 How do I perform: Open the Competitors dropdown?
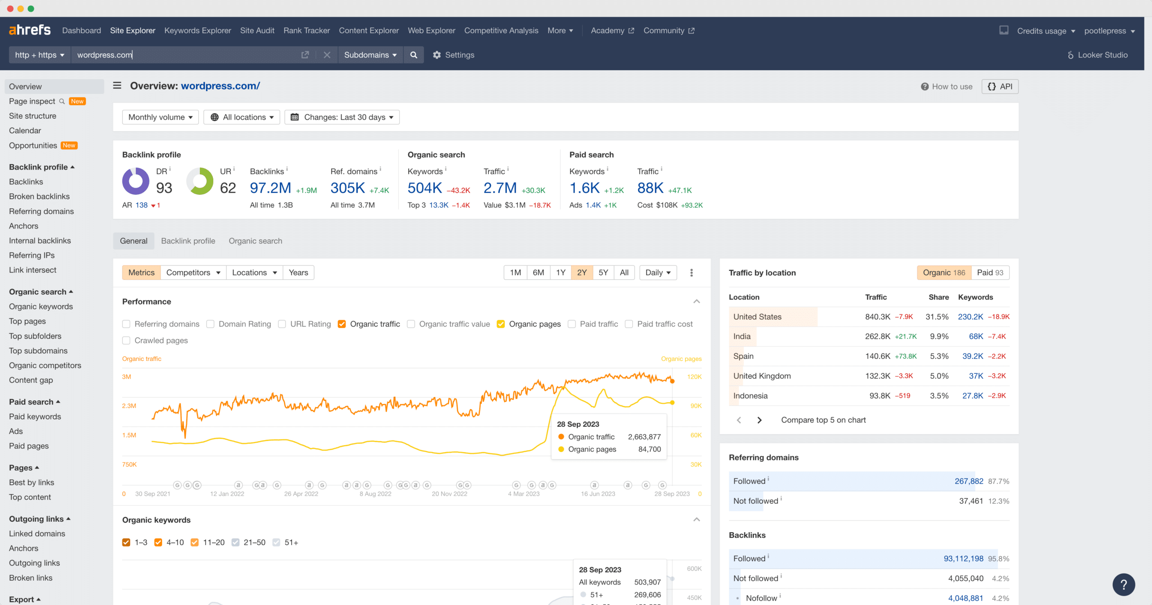tap(193, 273)
